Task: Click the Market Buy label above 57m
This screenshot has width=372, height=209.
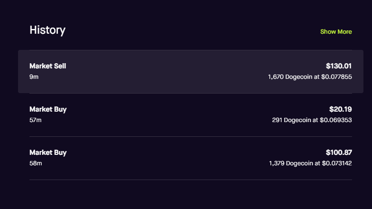Action: [48, 109]
